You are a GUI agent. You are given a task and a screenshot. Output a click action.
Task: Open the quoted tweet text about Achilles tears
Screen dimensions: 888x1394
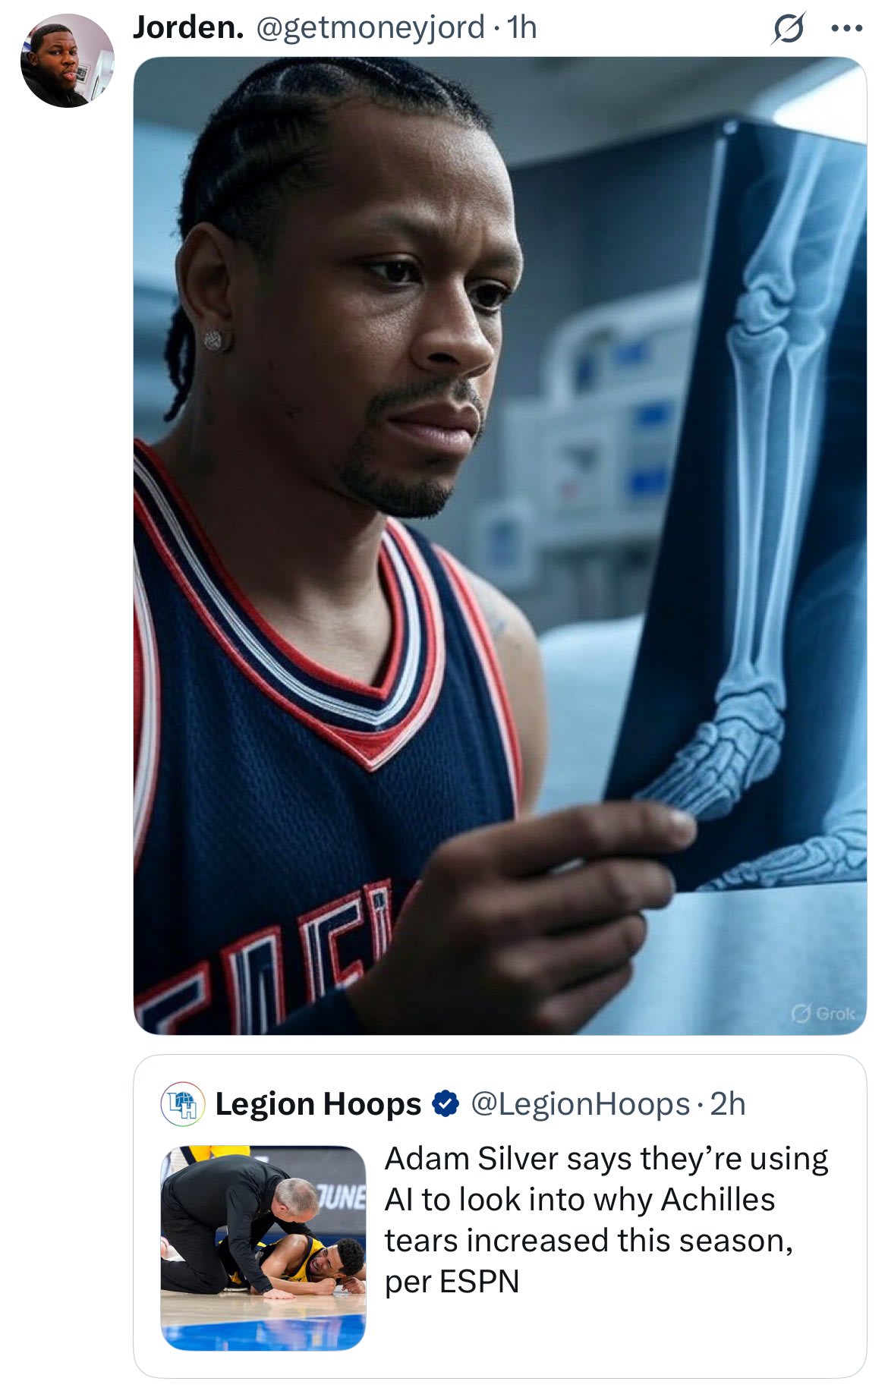(x=606, y=1219)
